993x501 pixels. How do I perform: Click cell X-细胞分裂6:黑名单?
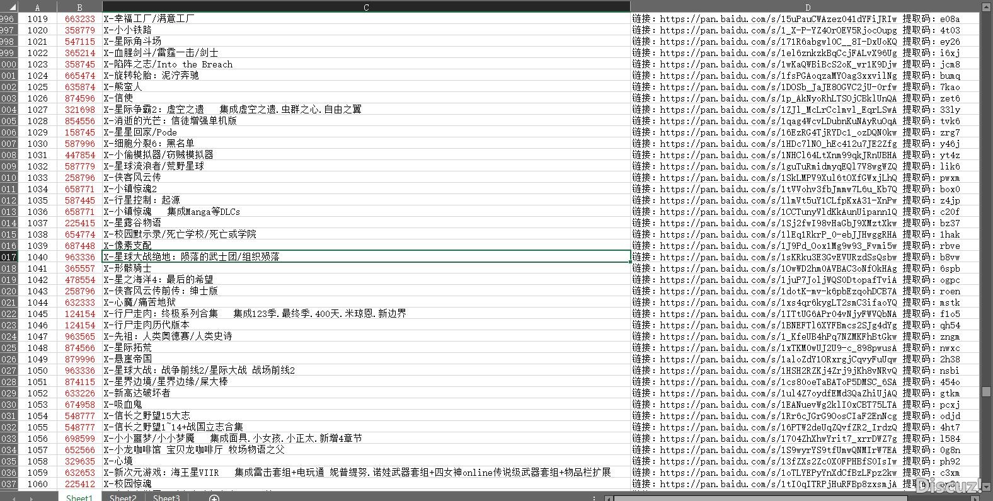[x=366, y=144]
